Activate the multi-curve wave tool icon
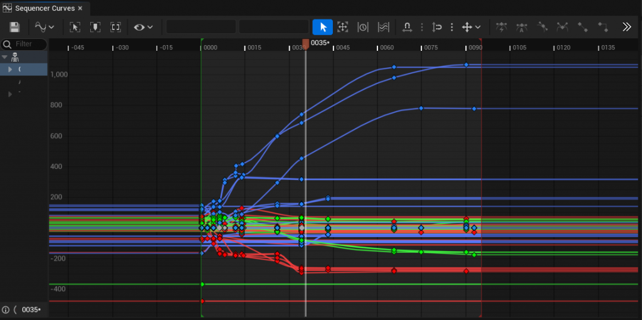The height and width of the screenshot is (320, 642). pos(383,27)
